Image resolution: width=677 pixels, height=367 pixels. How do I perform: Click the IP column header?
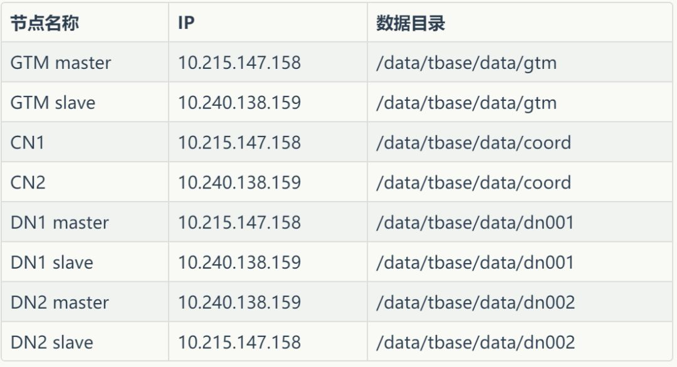(186, 24)
